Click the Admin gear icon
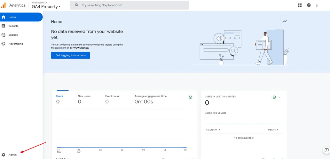 tap(3, 155)
